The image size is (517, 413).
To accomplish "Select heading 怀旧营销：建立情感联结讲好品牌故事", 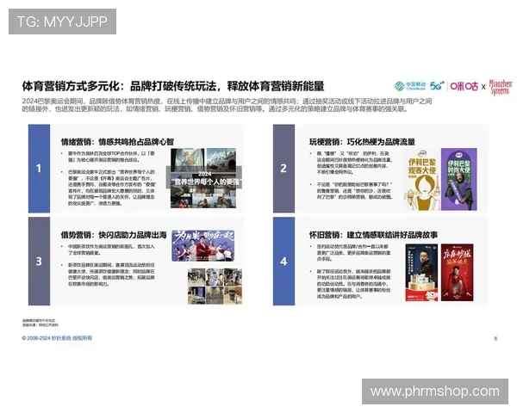I will point(373,235).
